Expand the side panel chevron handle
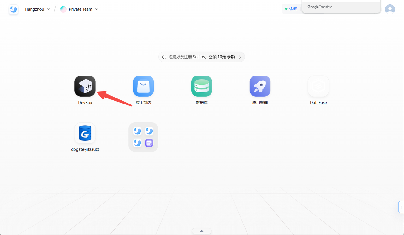Viewport: 404px width, 235px height. pos(401,207)
